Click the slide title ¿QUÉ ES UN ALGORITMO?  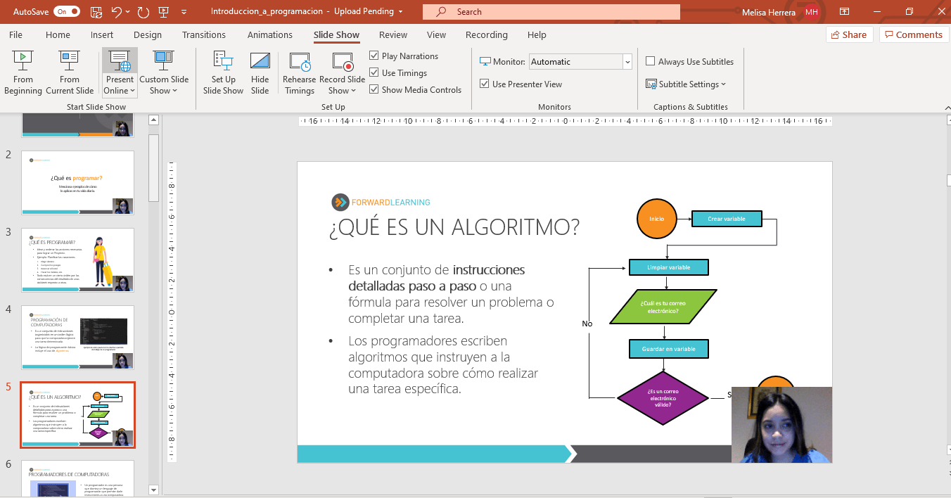point(454,227)
